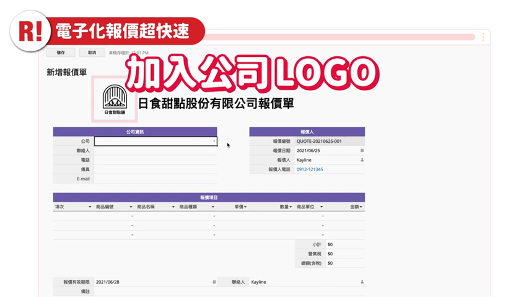Viewport: 529px width, 297px height.
Task: Click the phone number link 0912-121345
Action: 310,169
